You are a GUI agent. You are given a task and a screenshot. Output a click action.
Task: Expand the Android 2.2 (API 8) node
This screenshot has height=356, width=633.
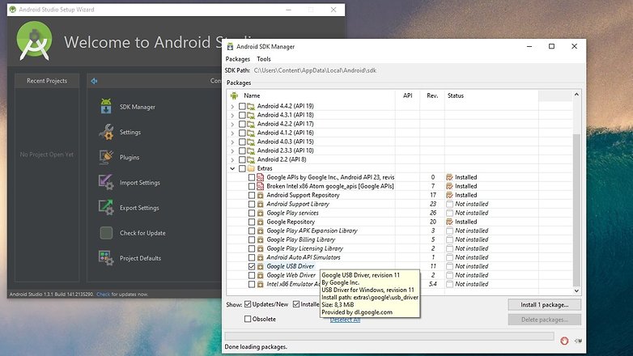[232, 159]
